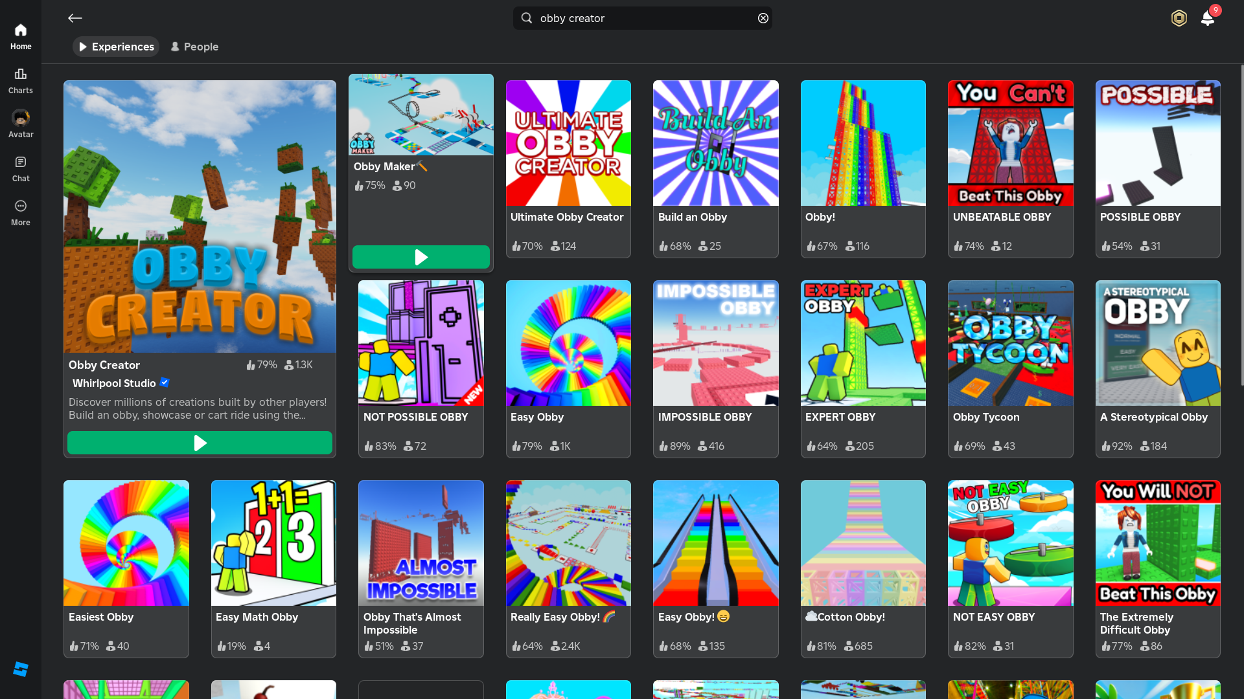Click the vertical scrollbar on the right
This screenshot has width=1244, height=699.
pos(1241,227)
